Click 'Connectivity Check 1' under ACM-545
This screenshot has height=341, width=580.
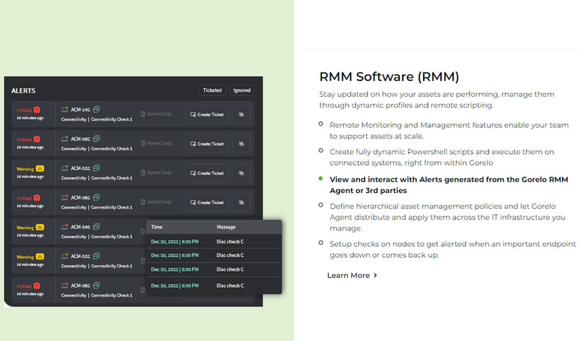pyautogui.click(x=112, y=237)
